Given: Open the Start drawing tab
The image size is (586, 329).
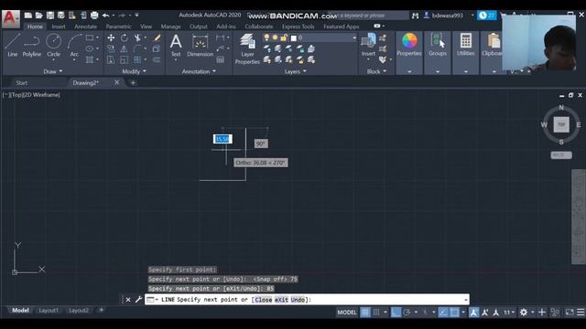Looking at the screenshot, I should tap(22, 83).
